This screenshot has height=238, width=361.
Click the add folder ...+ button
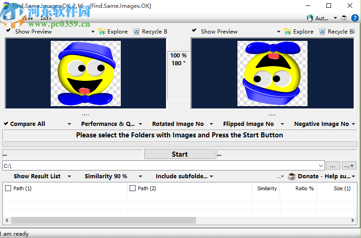pyautogui.click(x=349, y=166)
